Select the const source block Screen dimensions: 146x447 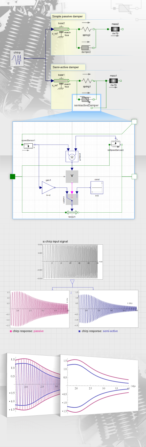(97, 187)
